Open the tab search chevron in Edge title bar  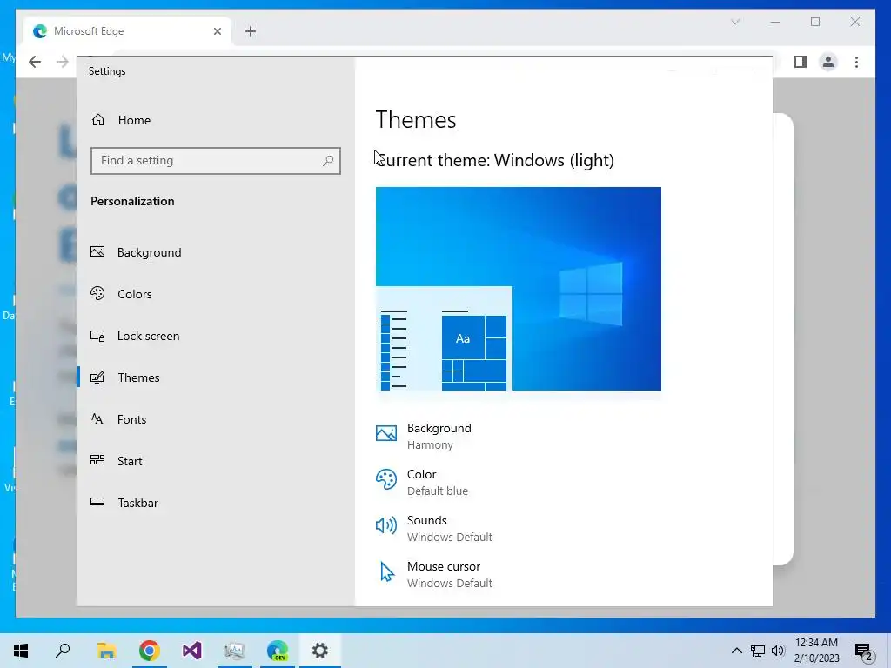click(x=735, y=22)
